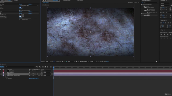Toggle the hide shy layers icon
The width and height of the screenshot is (172, 96).
pos(43,67)
